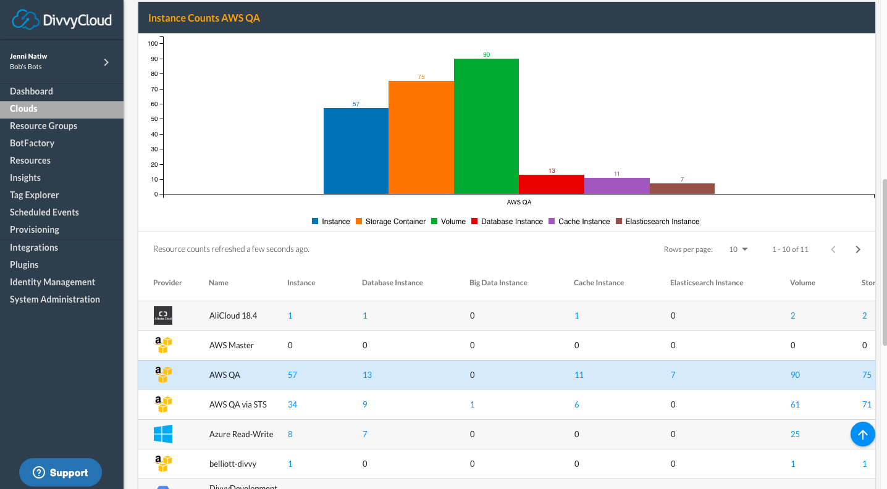Viewport: 887px width, 489px height.
Task: Go to Provisioning section
Action: point(35,229)
